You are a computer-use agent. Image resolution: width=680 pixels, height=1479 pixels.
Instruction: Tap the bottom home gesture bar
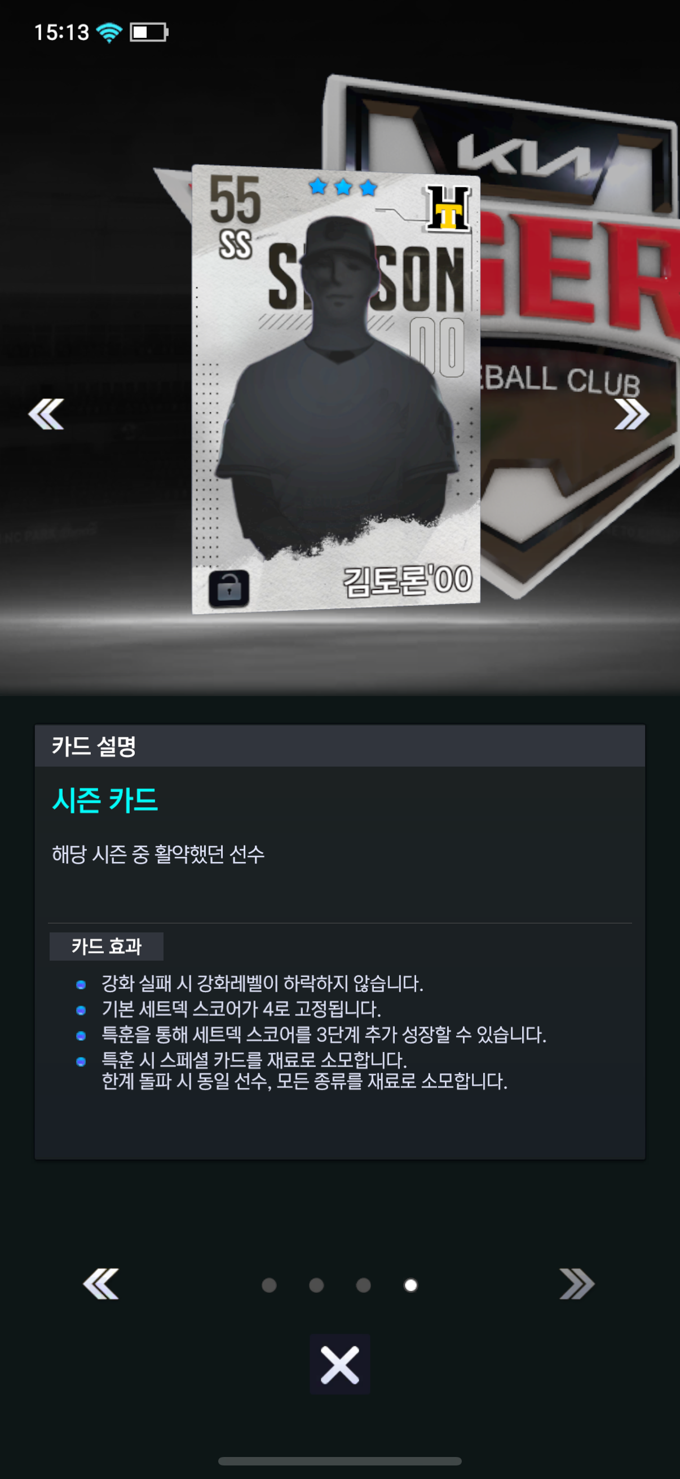(339, 1460)
